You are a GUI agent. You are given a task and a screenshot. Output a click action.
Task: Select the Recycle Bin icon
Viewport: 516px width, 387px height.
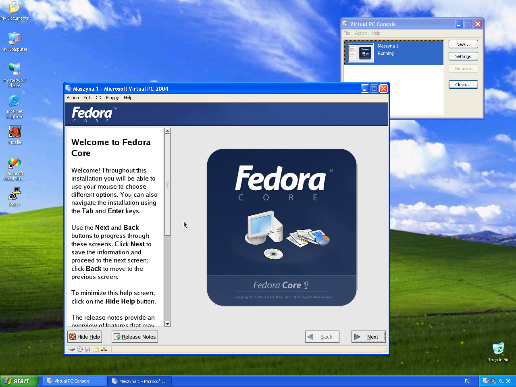pyautogui.click(x=498, y=352)
